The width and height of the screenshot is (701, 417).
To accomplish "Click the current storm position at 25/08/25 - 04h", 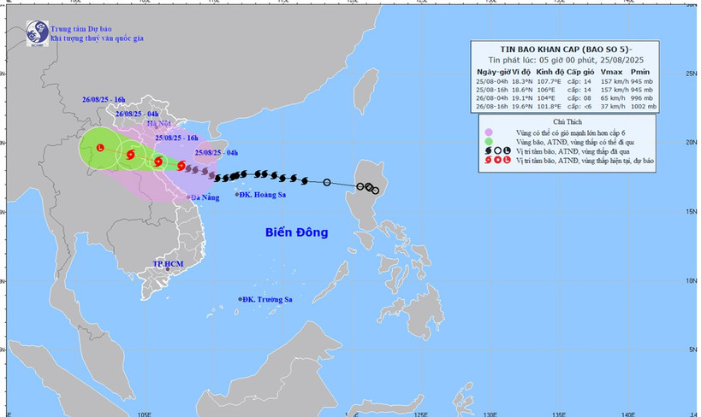I will pos(181,166).
